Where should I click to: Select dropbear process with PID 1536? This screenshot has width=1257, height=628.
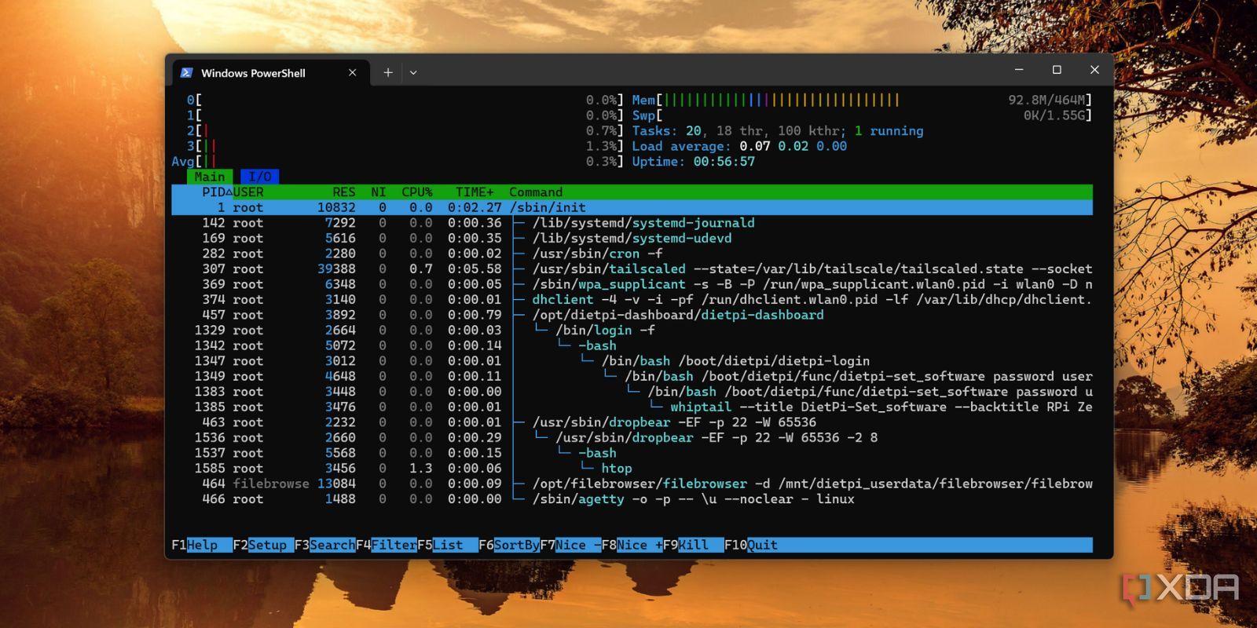(x=632, y=437)
